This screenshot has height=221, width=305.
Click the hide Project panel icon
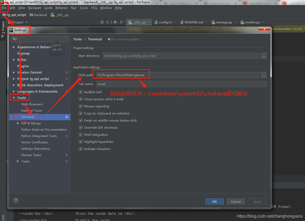point(122,22)
